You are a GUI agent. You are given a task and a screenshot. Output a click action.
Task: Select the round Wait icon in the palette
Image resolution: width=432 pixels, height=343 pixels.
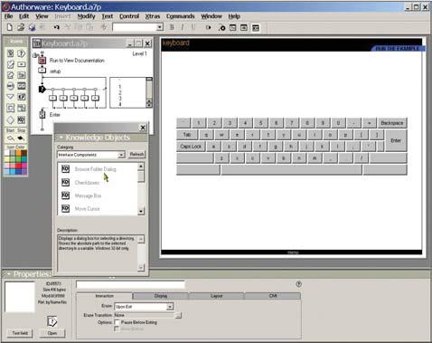tap(11, 86)
